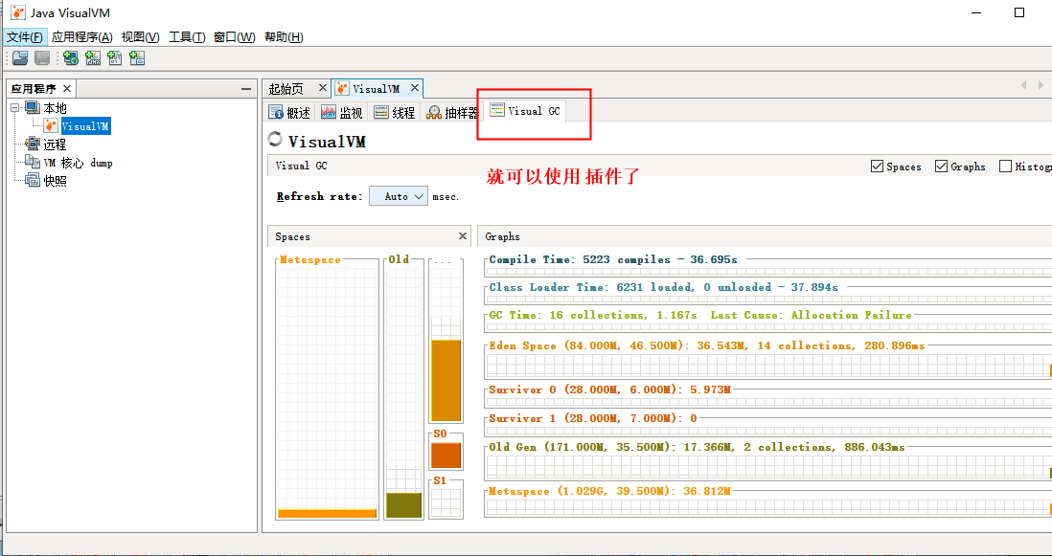The image size is (1052, 556).
Task: Click the Eden Space graph label
Action: 706,345
